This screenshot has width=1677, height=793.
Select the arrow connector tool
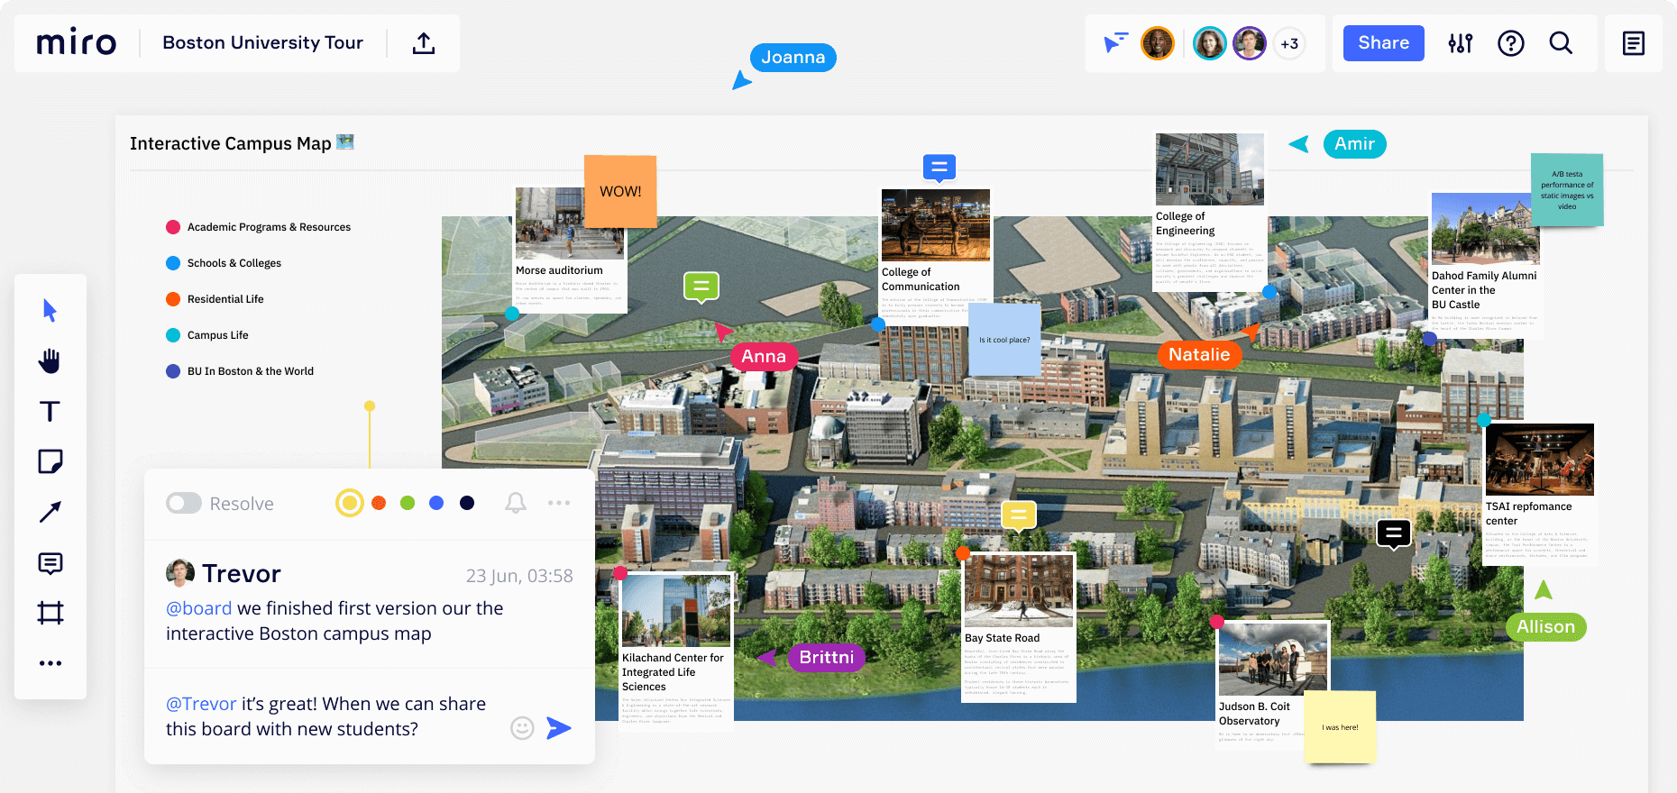50,512
